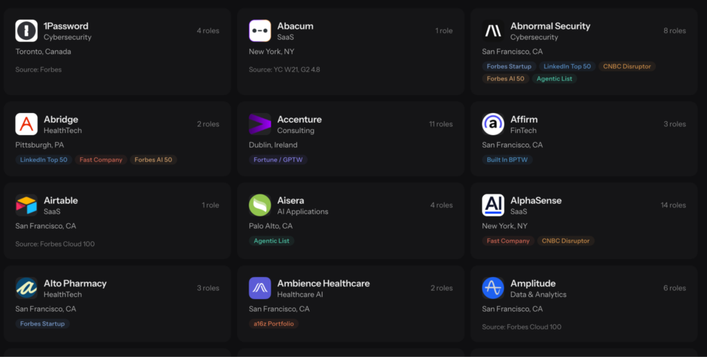Open the Ambience Healthcare company name
This screenshot has height=357, width=707.
323,283
